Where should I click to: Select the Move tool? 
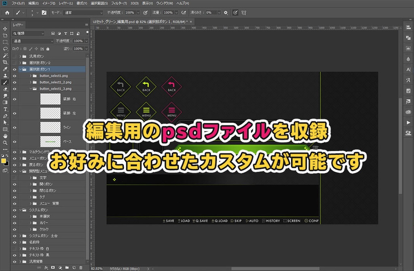click(5, 28)
